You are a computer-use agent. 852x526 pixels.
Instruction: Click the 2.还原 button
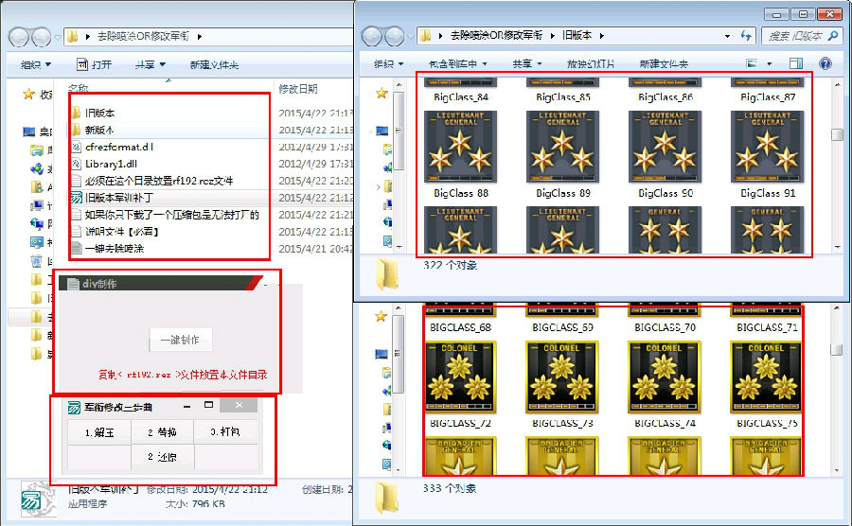(163, 457)
